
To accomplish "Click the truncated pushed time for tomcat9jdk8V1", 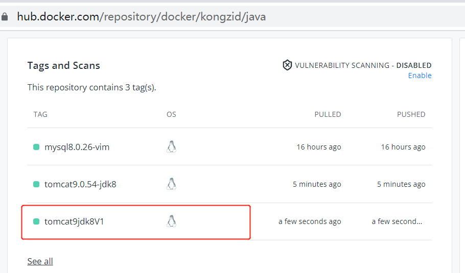I will coord(398,221).
